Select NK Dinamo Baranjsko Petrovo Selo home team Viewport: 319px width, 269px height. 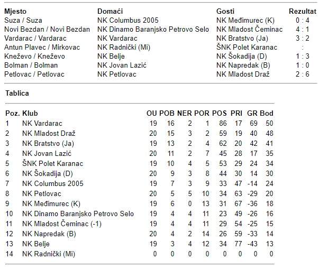coord(153,29)
